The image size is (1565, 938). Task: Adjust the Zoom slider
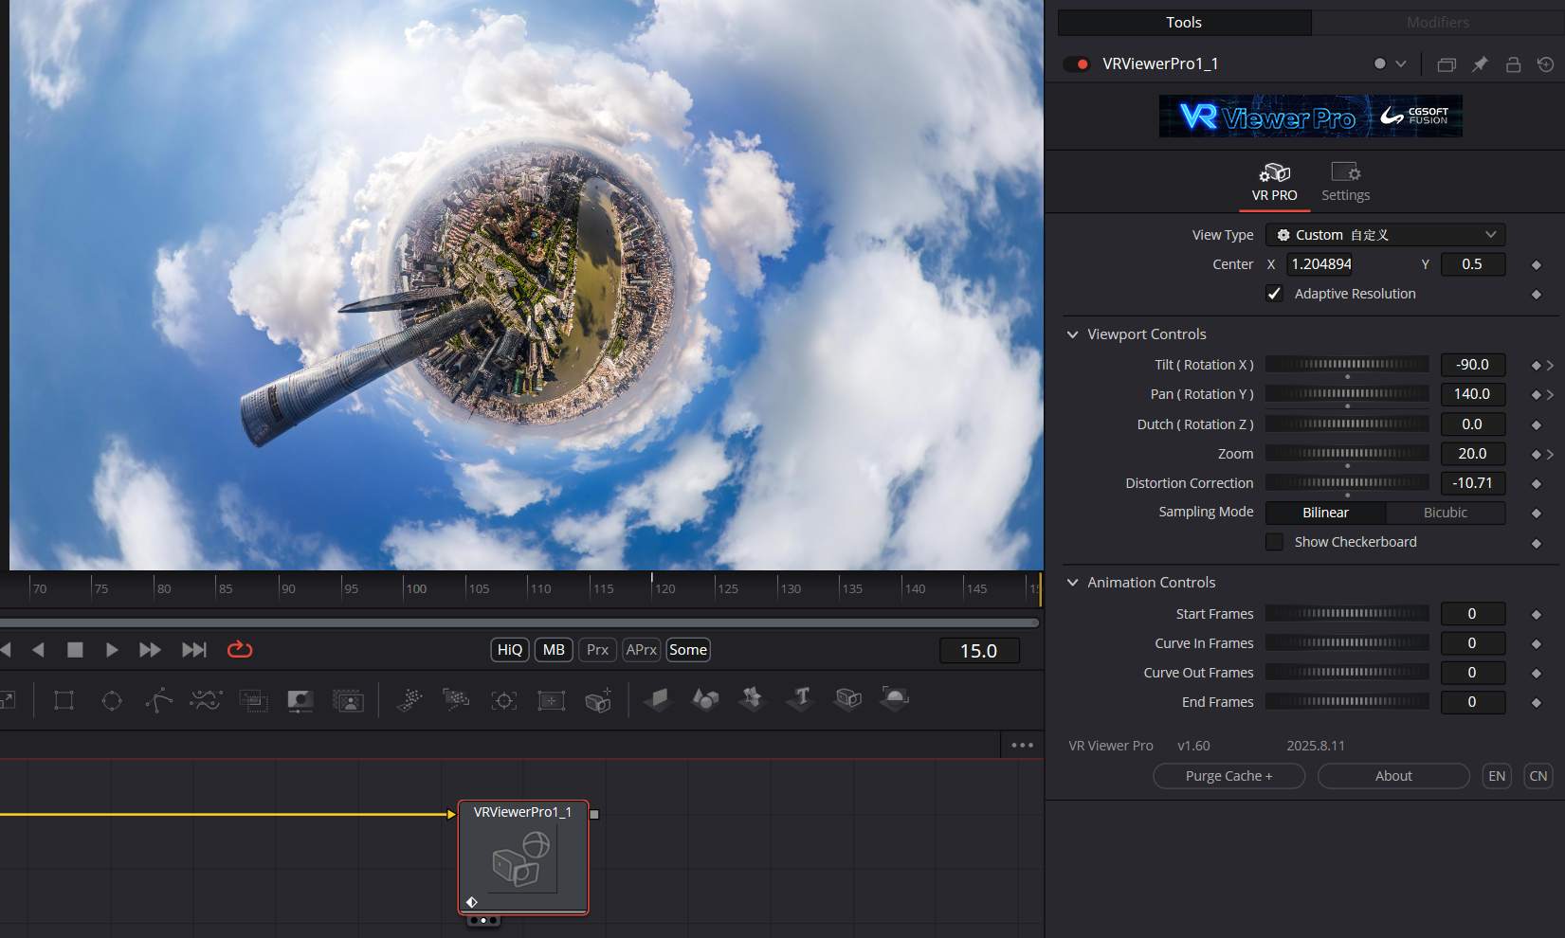pos(1346,453)
